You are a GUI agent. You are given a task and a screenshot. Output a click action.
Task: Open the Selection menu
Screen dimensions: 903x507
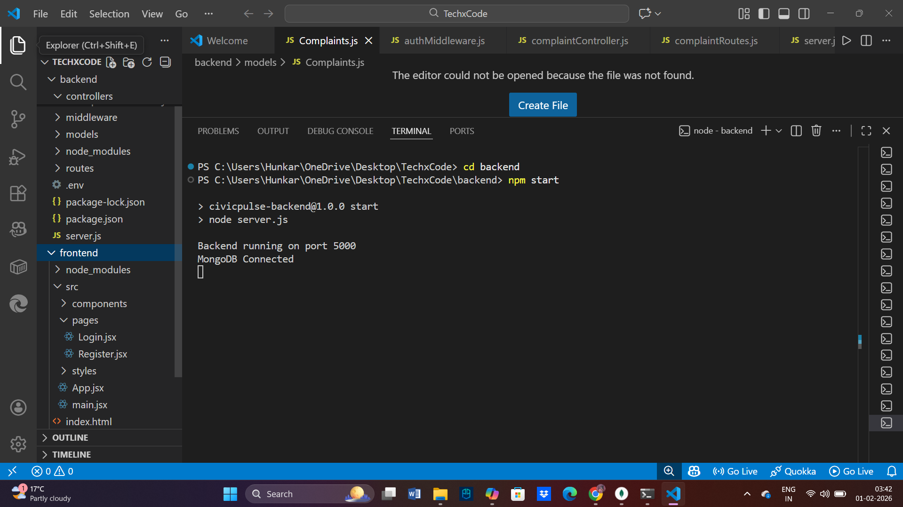click(x=109, y=14)
